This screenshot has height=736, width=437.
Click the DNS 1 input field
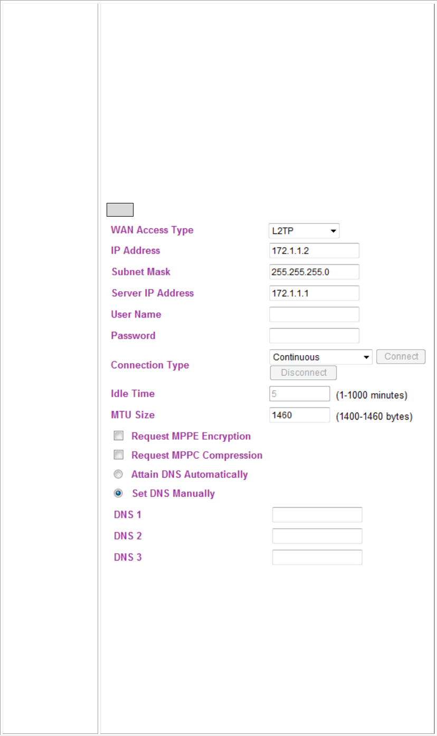click(317, 515)
